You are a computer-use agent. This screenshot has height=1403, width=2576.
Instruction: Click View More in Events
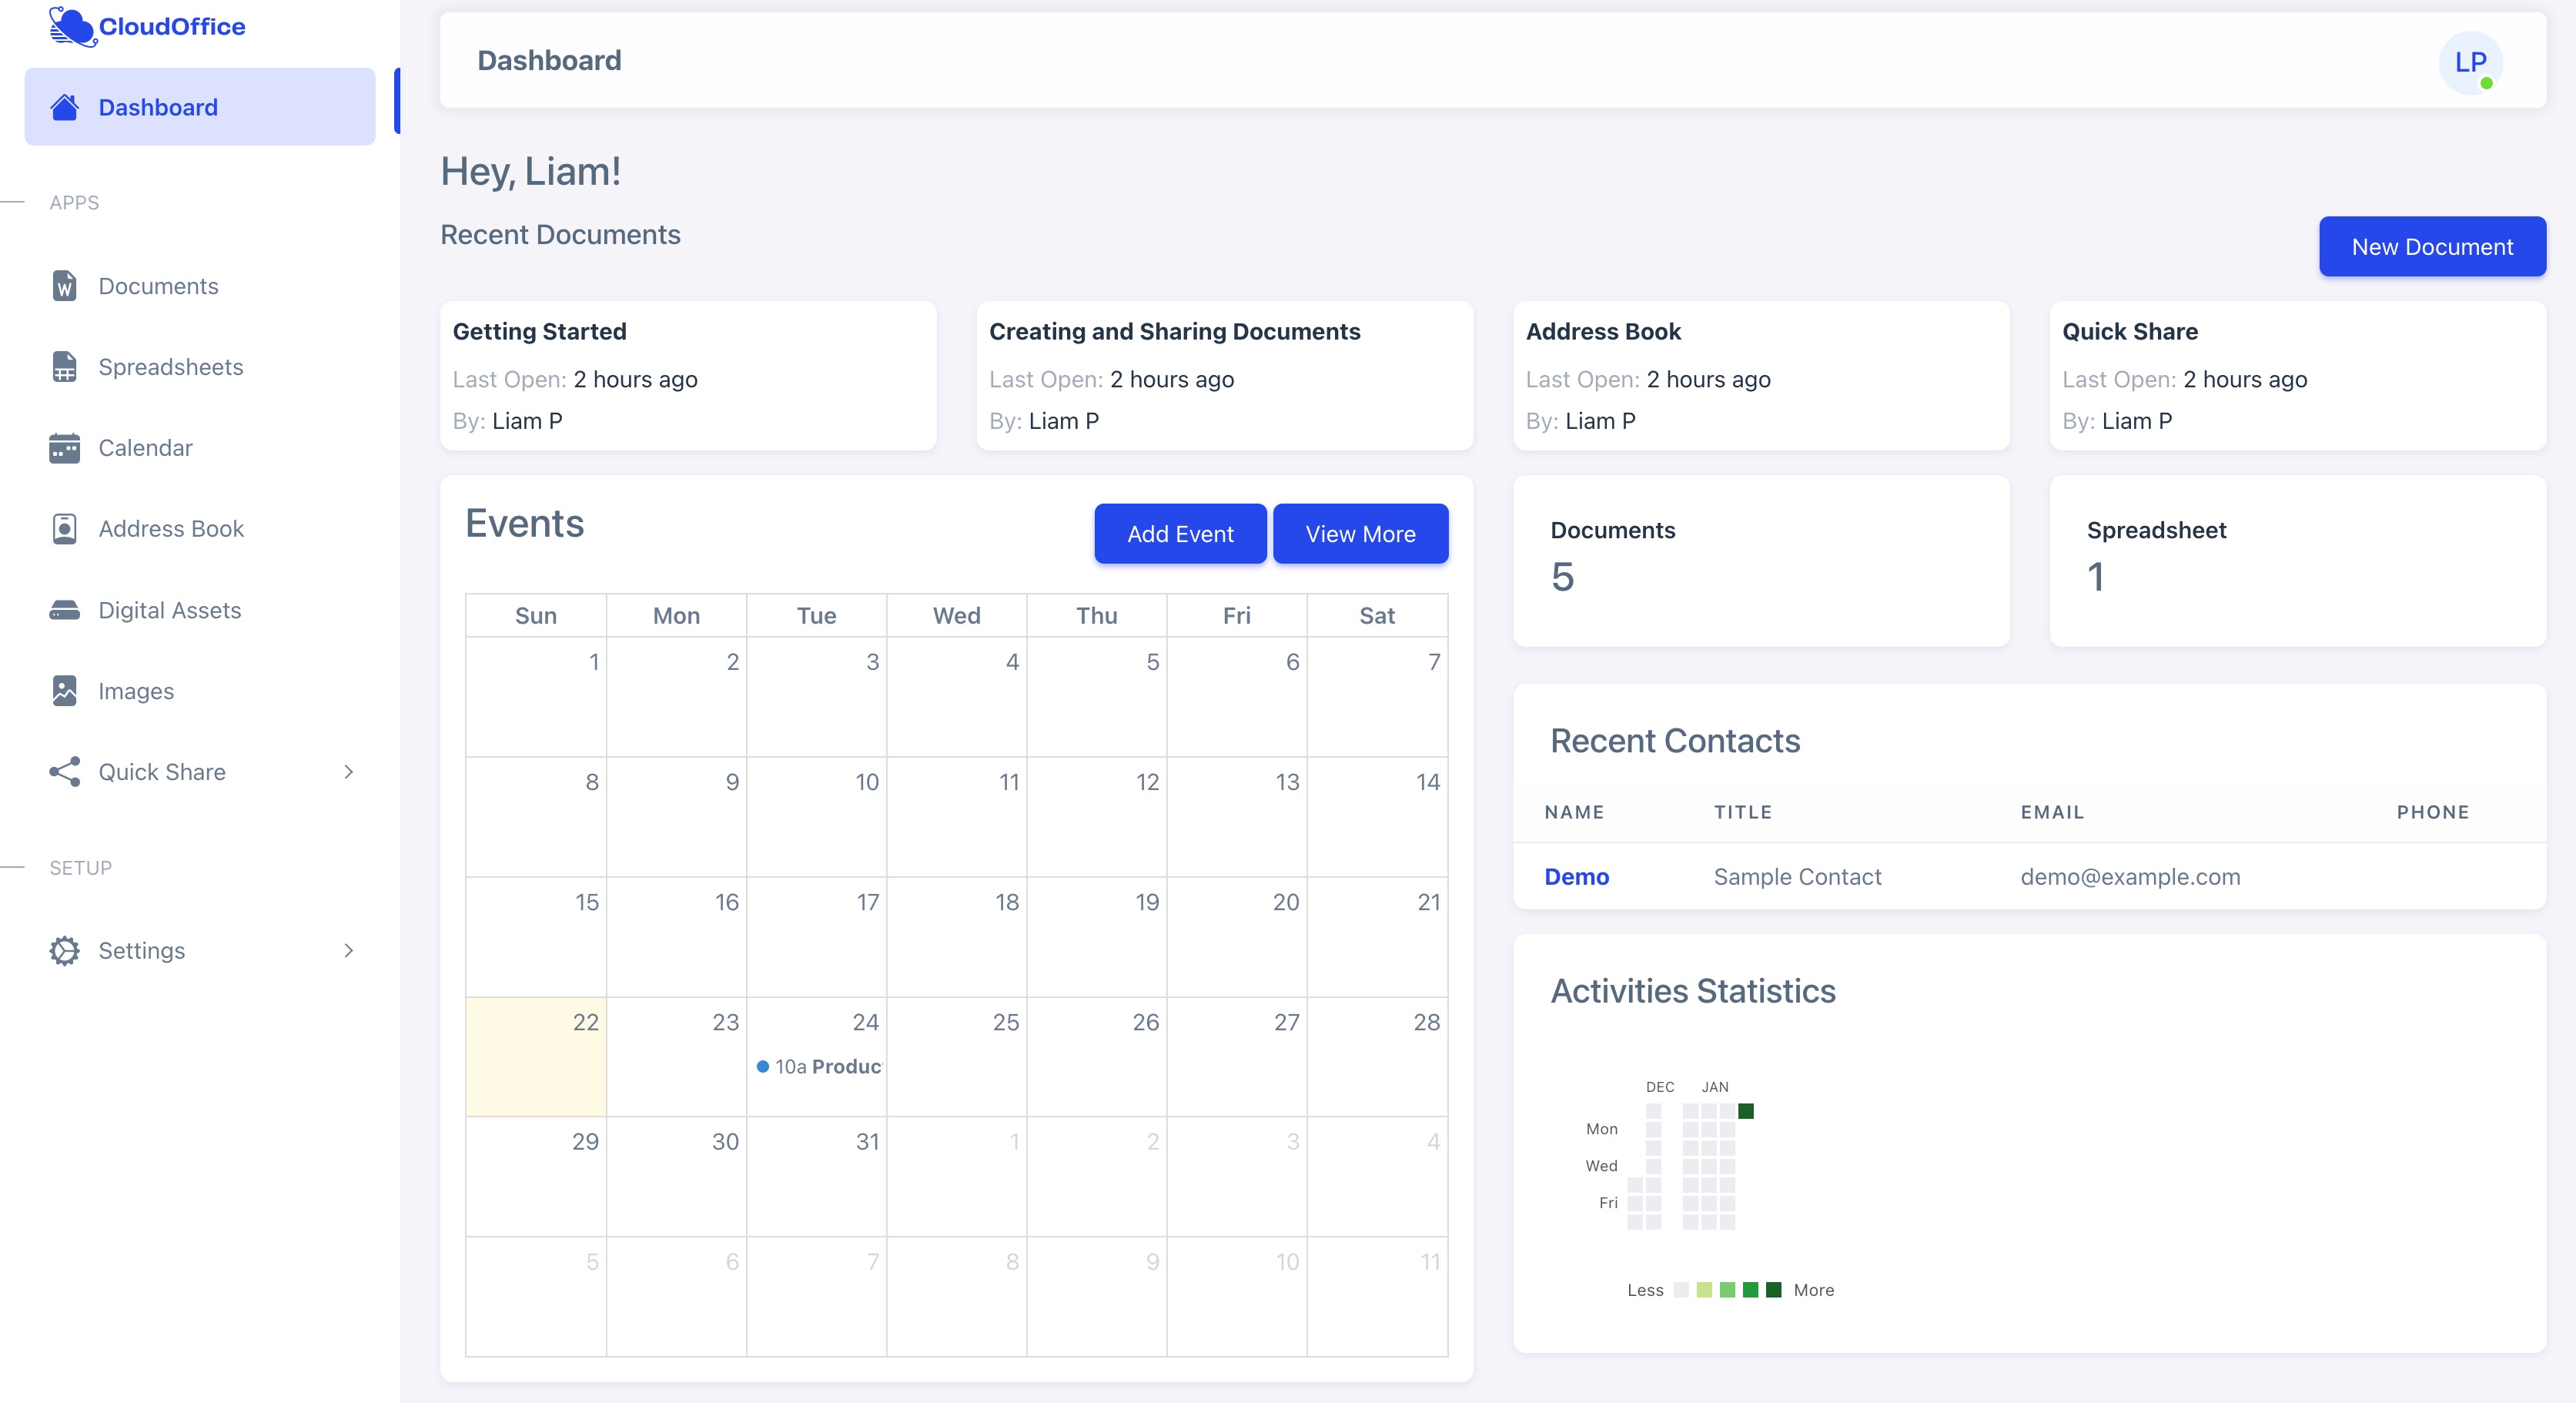(1359, 534)
